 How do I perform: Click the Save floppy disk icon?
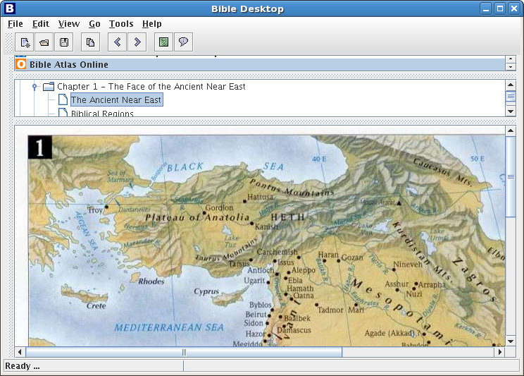[64, 42]
